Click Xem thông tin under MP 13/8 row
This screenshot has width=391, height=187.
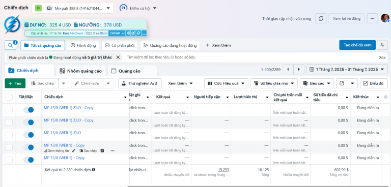57,150
